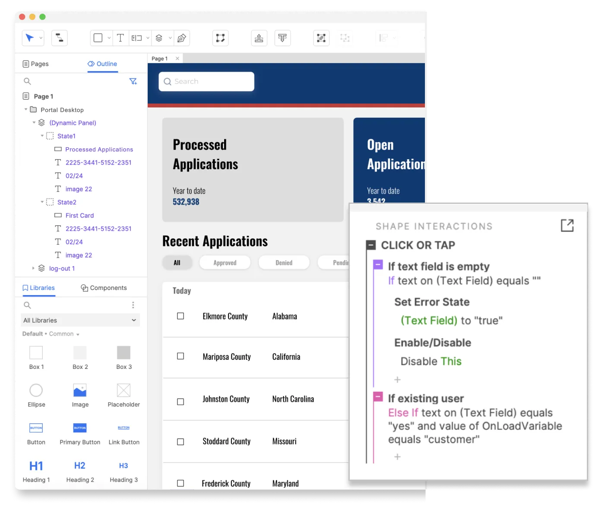605x532 pixels.
Task: Open the interactions pop-out icon
Action: 567,225
